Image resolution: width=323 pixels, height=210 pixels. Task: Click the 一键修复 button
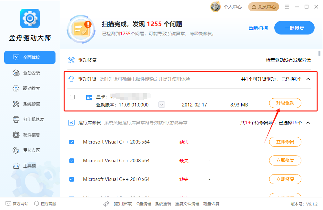tap(294, 28)
